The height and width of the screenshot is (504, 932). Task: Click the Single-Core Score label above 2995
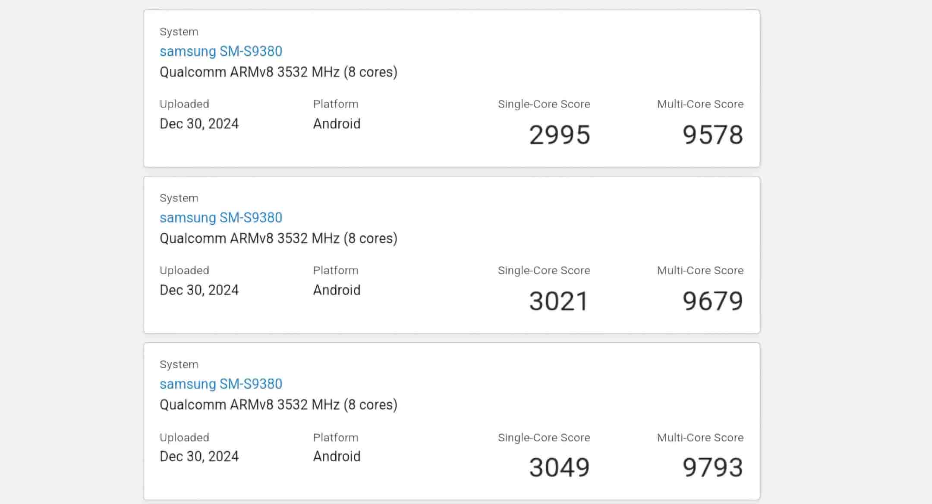coord(544,104)
